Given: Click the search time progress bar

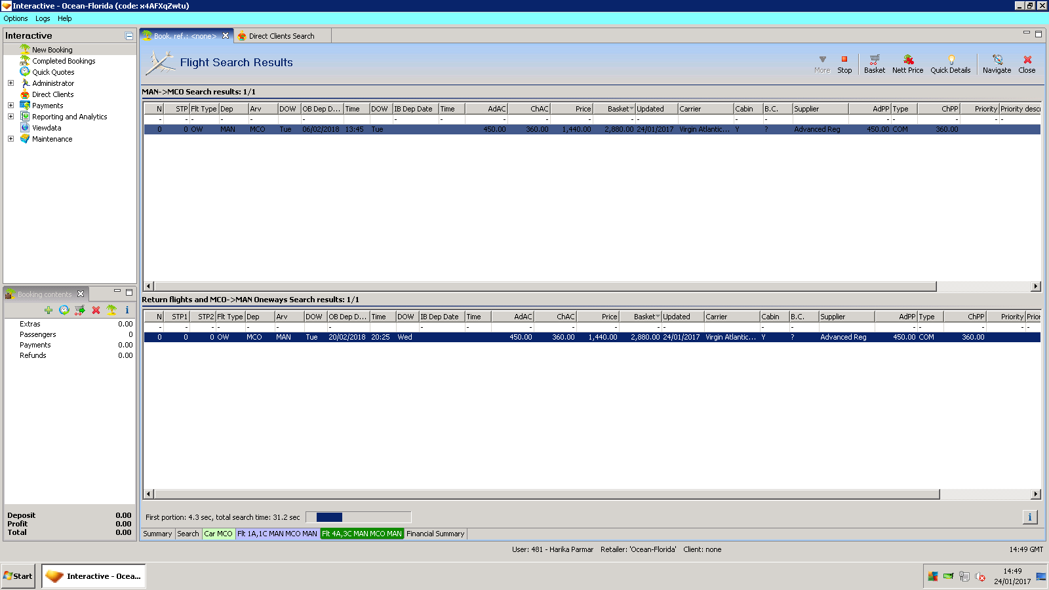Looking at the screenshot, I should point(359,517).
